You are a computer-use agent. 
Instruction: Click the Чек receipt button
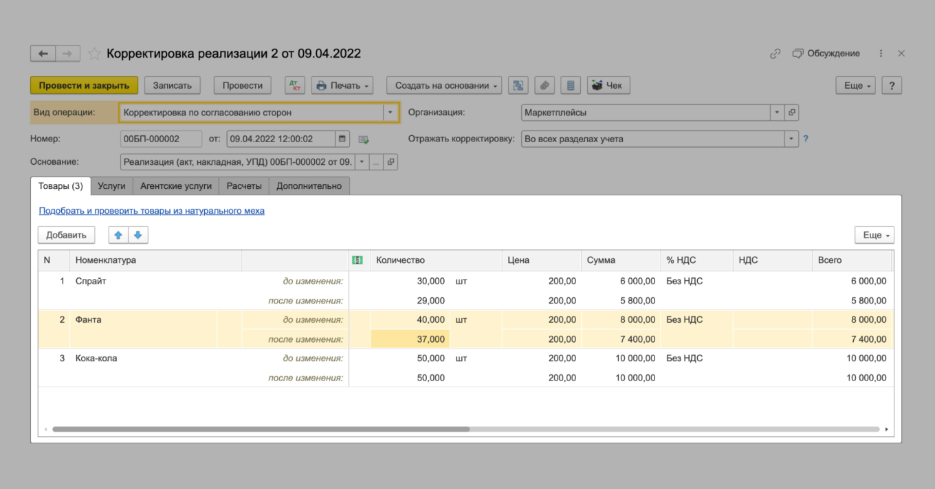tap(608, 85)
